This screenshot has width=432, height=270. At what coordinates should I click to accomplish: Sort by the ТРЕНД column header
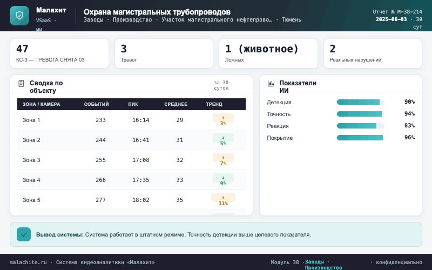click(x=214, y=104)
